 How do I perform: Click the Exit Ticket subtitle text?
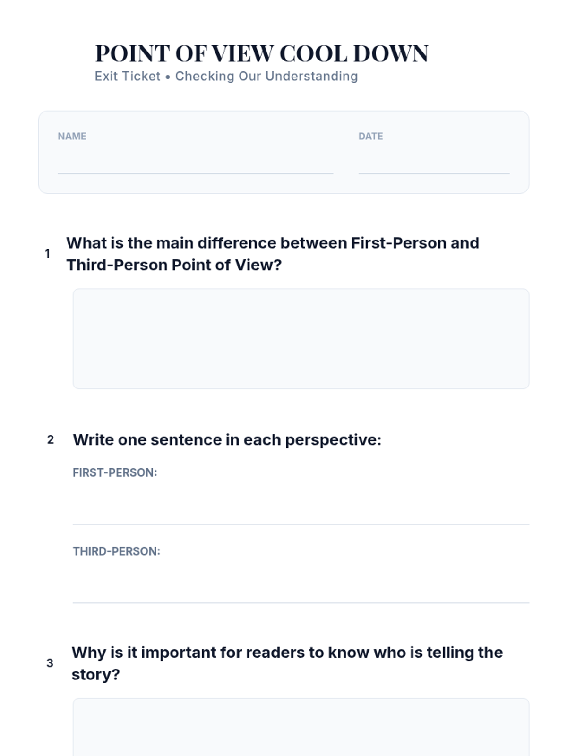[226, 76]
